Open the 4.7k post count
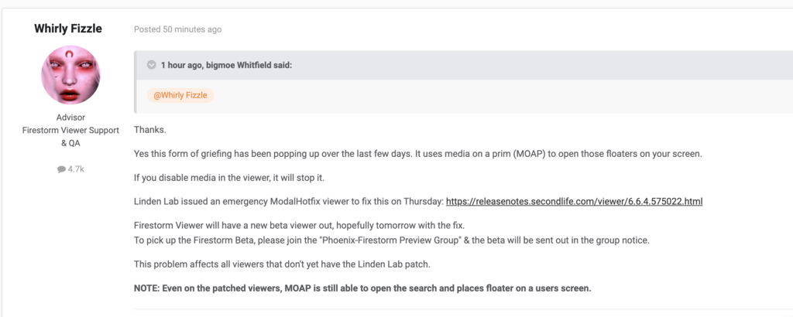Image resolution: width=793 pixels, height=317 pixels. click(76, 169)
